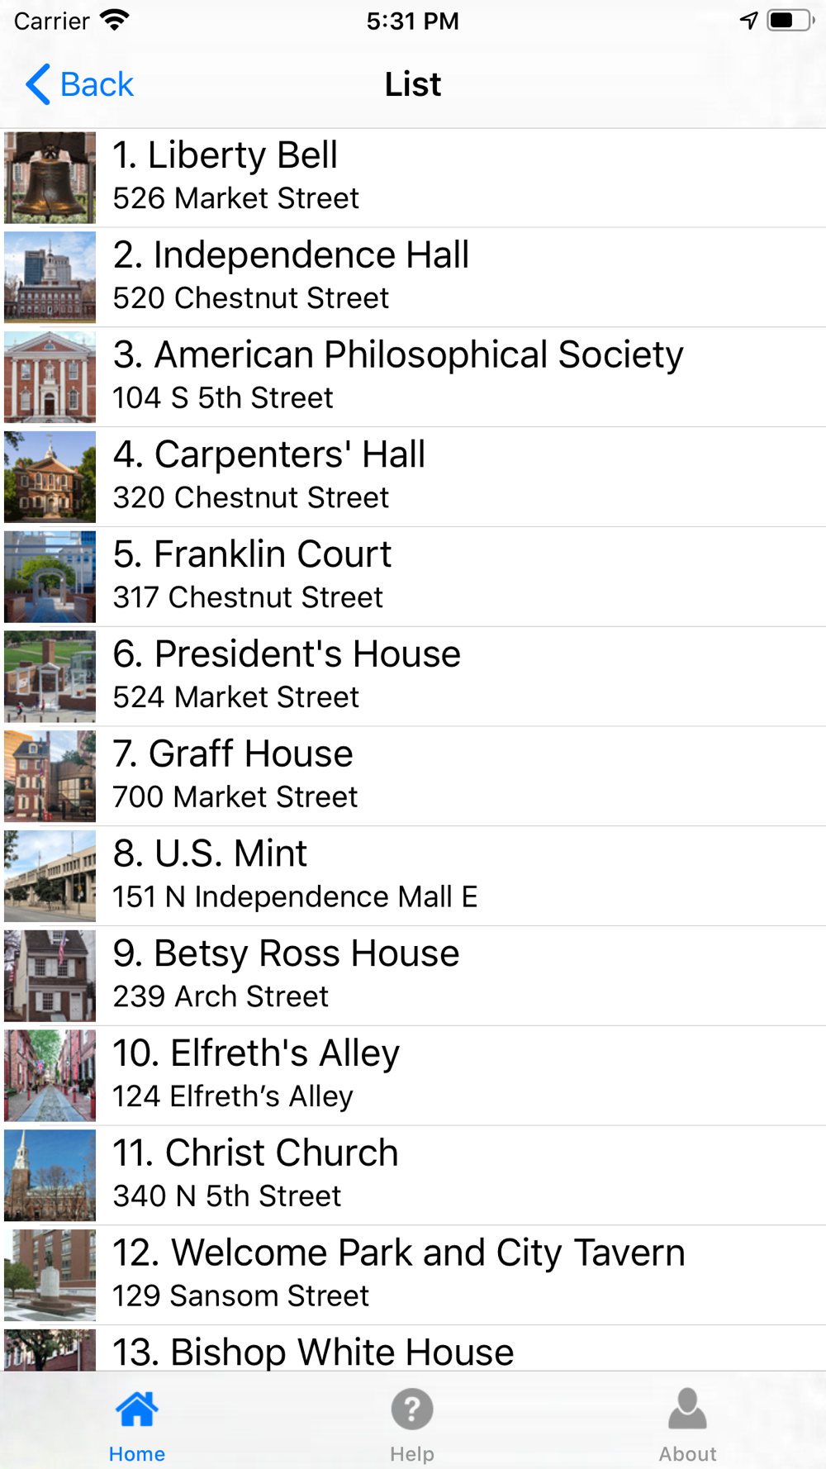Viewport: 826px width, 1469px height.
Task: Open American Philosophical Society entry
Action: tap(413, 377)
